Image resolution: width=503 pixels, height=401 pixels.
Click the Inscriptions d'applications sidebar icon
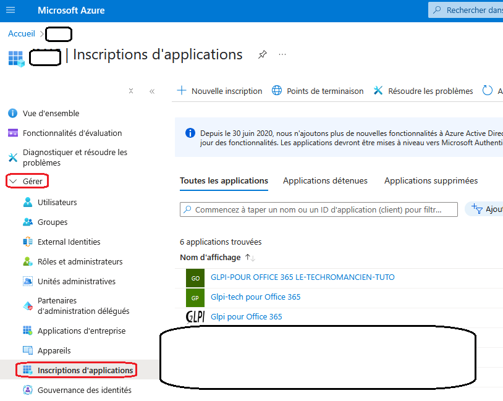pyautogui.click(x=28, y=370)
